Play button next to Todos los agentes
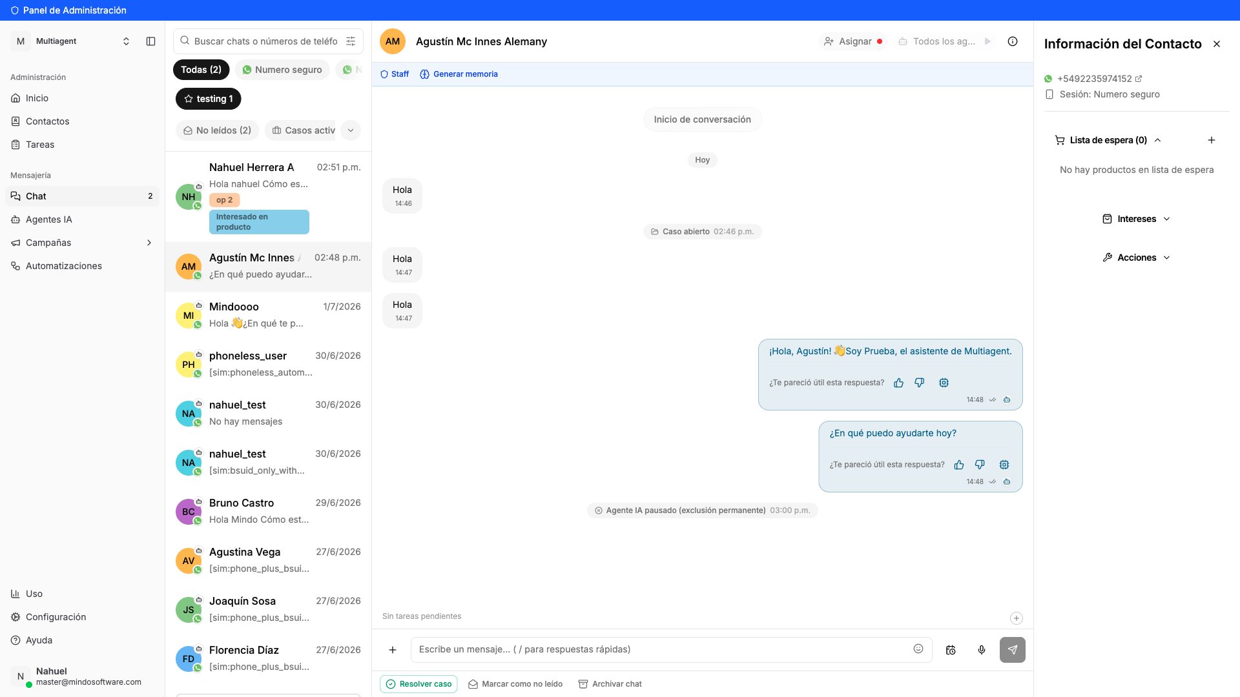The height and width of the screenshot is (697, 1240). (987, 41)
